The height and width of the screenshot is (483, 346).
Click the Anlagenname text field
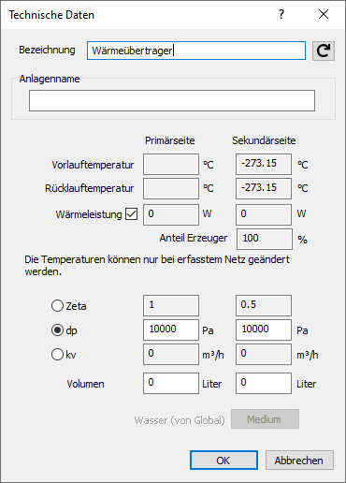[x=172, y=100]
